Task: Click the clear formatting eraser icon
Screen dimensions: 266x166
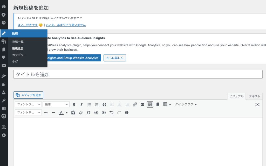Action: pyautogui.click(x=81, y=113)
